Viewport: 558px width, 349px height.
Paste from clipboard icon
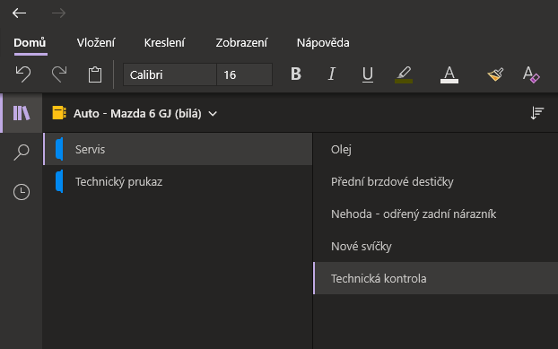(x=95, y=74)
